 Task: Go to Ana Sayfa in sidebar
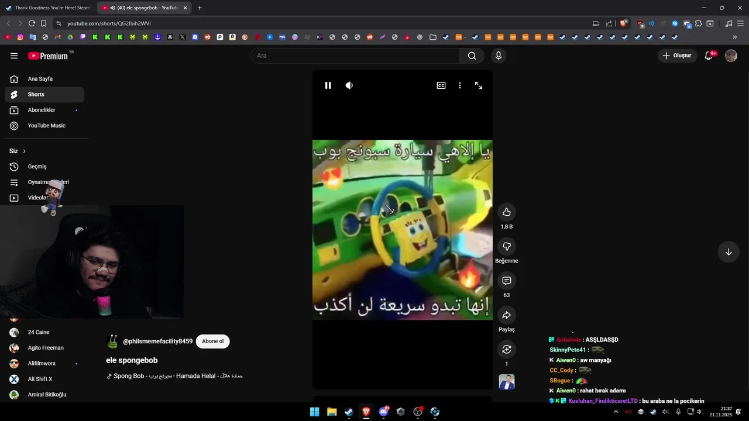pos(44,79)
